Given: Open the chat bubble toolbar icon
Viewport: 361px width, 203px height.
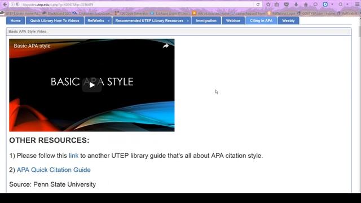Looking at the screenshot, I should (x=315, y=5).
